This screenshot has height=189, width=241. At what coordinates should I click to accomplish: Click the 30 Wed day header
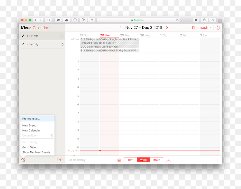[x=145, y=35]
